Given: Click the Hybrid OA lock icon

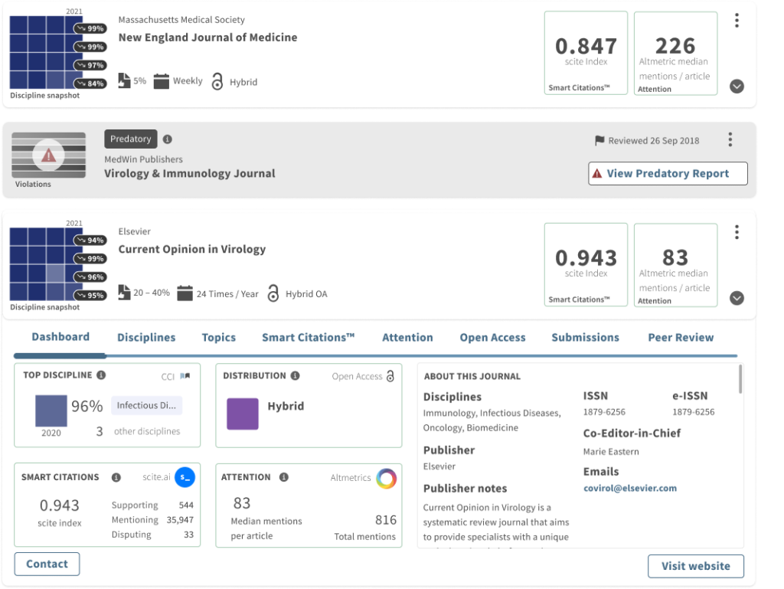Looking at the screenshot, I should click(x=273, y=293).
